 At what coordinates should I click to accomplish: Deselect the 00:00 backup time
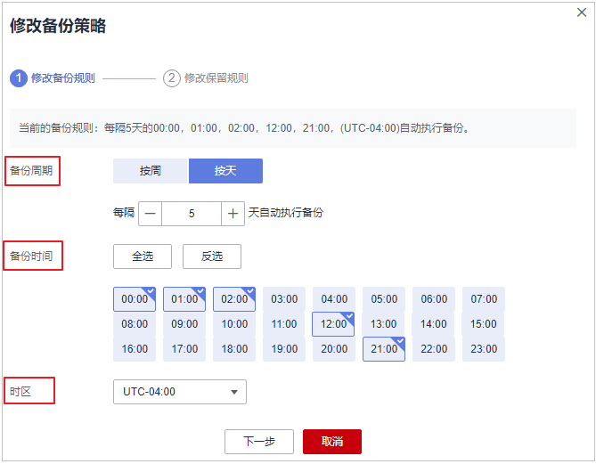(x=135, y=299)
